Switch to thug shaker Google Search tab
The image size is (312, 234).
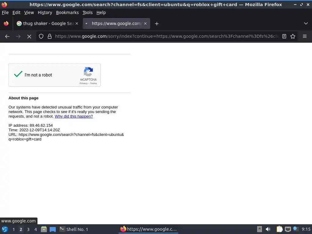coord(47,23)
